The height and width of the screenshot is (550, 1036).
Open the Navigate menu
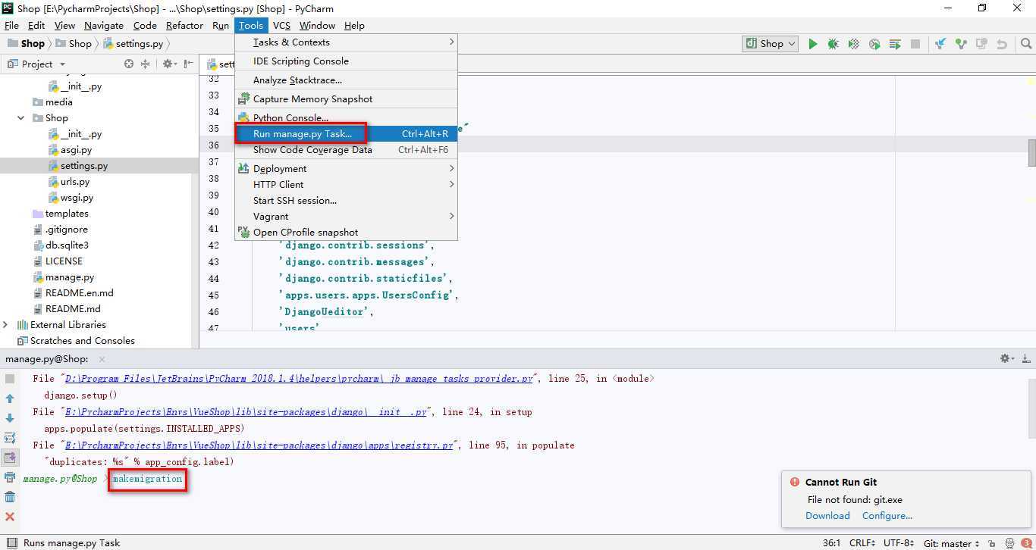pos(104,26)
